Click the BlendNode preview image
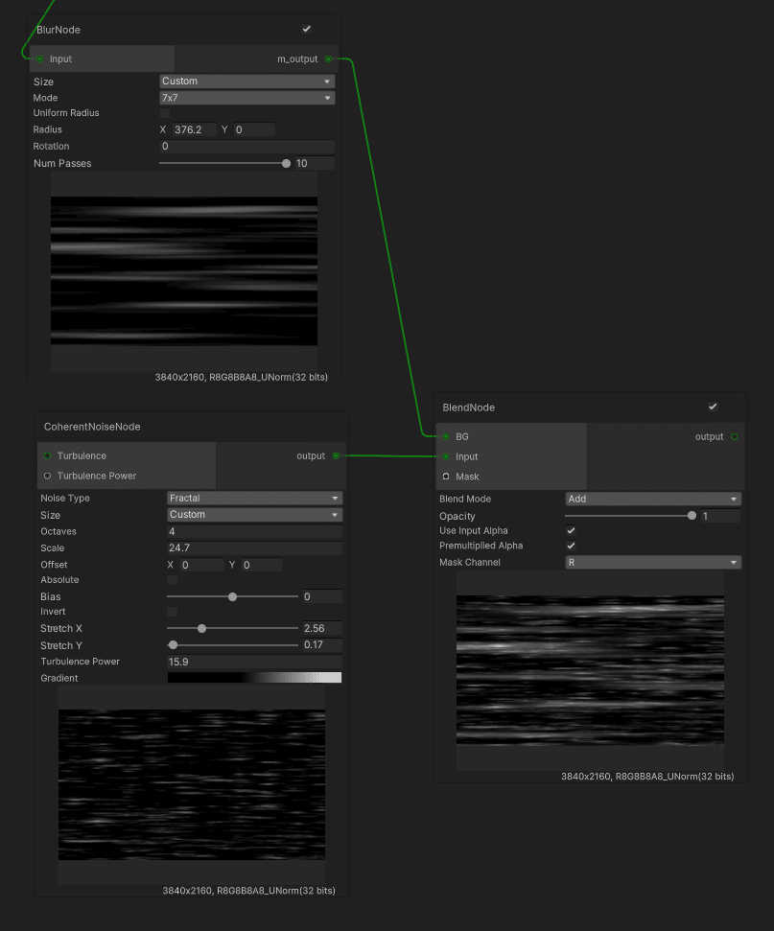The width and height of the screenshot is (774, 931). pos(591,670)
